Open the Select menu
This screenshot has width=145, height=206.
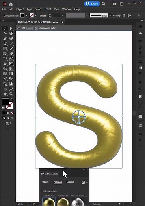coord(38,9)
